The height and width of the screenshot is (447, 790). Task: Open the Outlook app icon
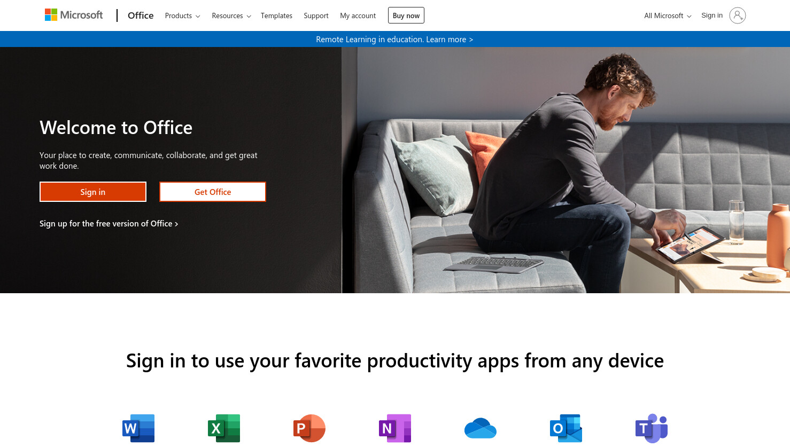[x=566, y=428]
